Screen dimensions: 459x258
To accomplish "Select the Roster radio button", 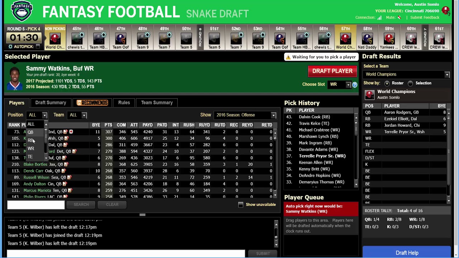I will click(387, 83).
